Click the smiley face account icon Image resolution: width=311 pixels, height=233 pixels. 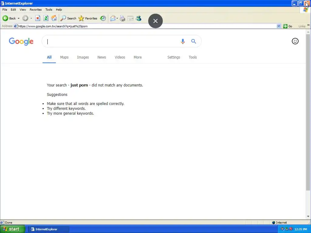coord(295,41)
